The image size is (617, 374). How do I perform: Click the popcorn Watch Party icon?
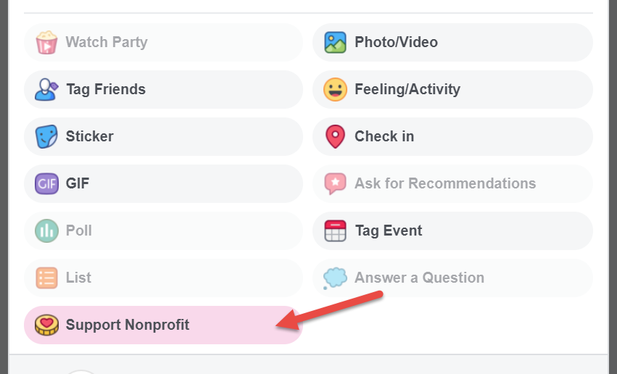(46, 42)
